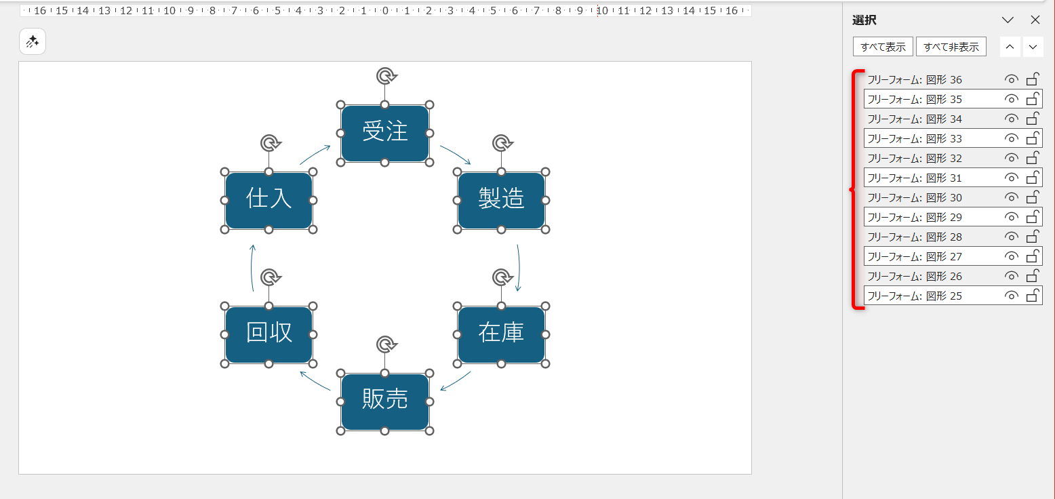Screen dimensions: 1055x499
Task: Select フリーフォーム: 図形 30 in the list
Action: pos(953,198)
